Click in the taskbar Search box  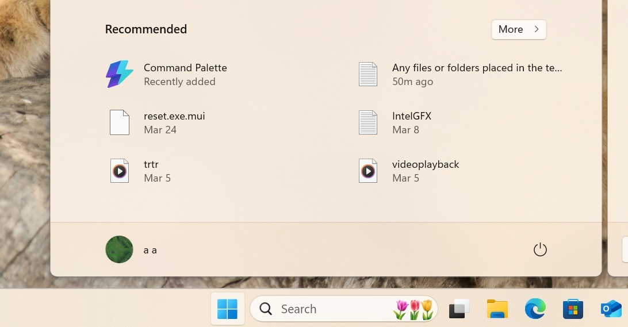point(322,309)
